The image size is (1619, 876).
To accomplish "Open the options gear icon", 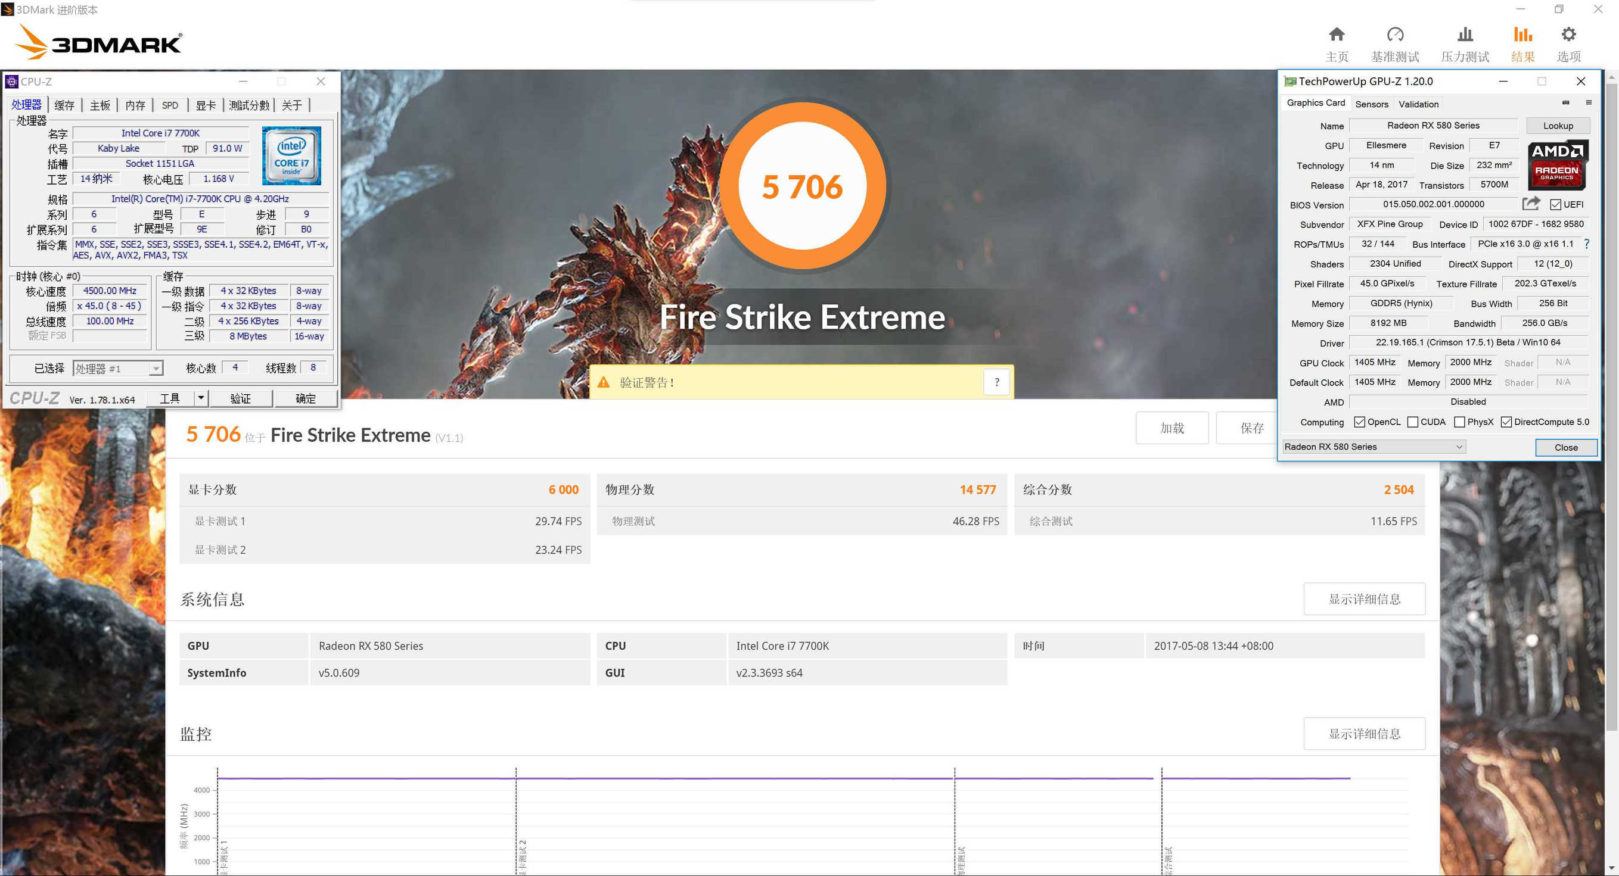I will coord(1568,35).
